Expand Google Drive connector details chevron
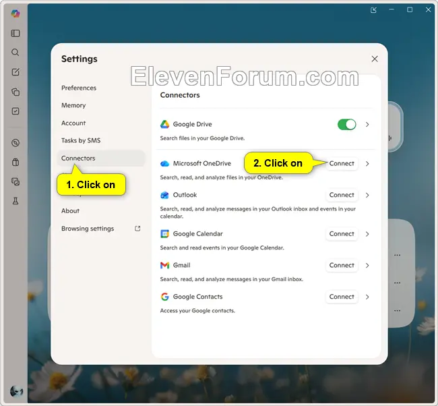438x406 pixels. click(367, 124)
